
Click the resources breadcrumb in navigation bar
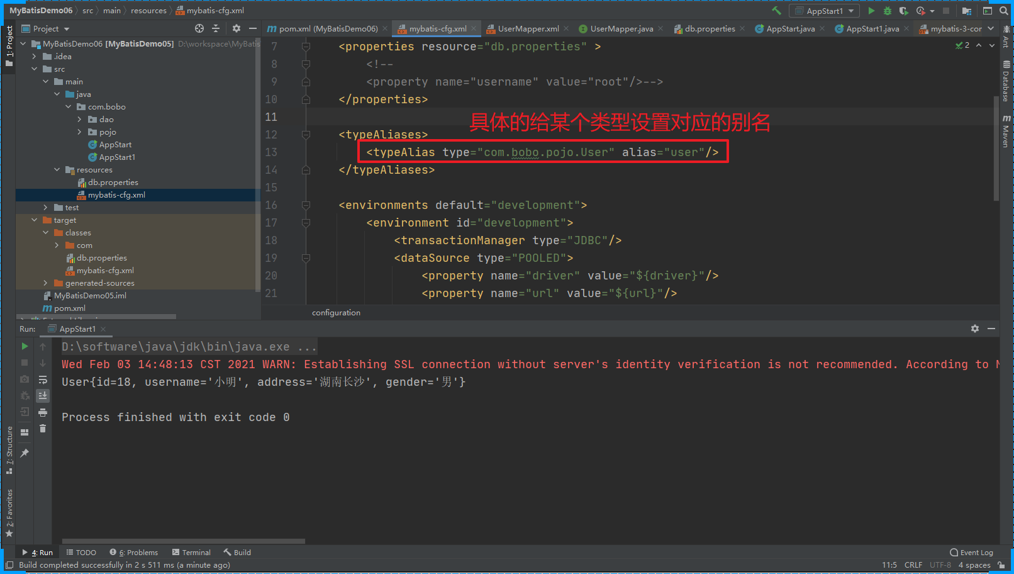click(148, 11)
